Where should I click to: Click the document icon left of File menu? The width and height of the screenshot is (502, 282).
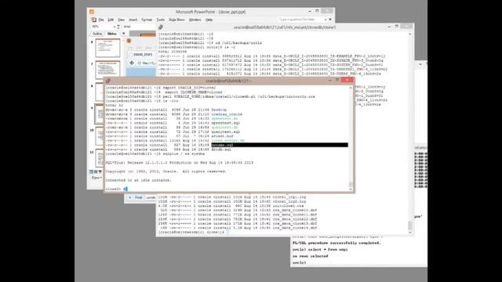pyautogui.click(x=93, y=20)
